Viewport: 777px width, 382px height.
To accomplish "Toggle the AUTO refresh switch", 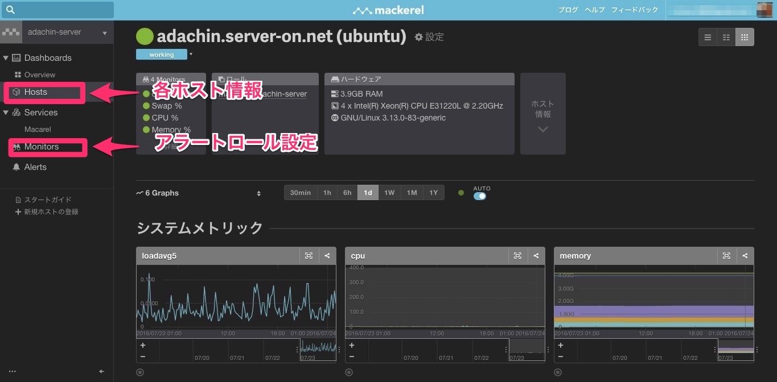I will click(x=480, y=196).
